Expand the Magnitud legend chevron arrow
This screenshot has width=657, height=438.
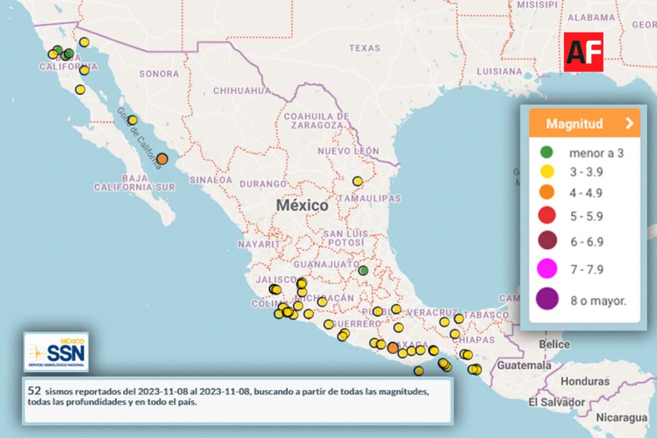point(629,124)
